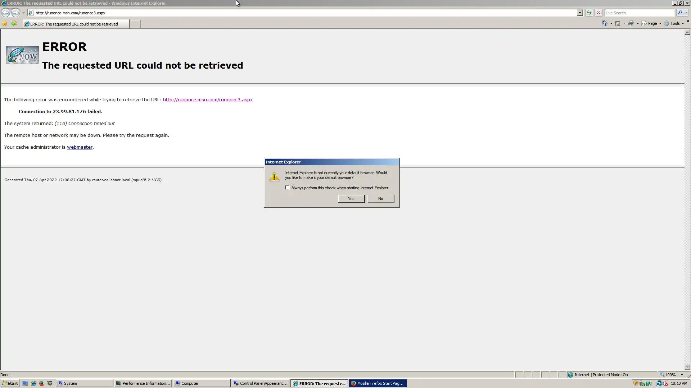
Task: Open the runonce.msn.com link in the error text
Action: [208, 100]
